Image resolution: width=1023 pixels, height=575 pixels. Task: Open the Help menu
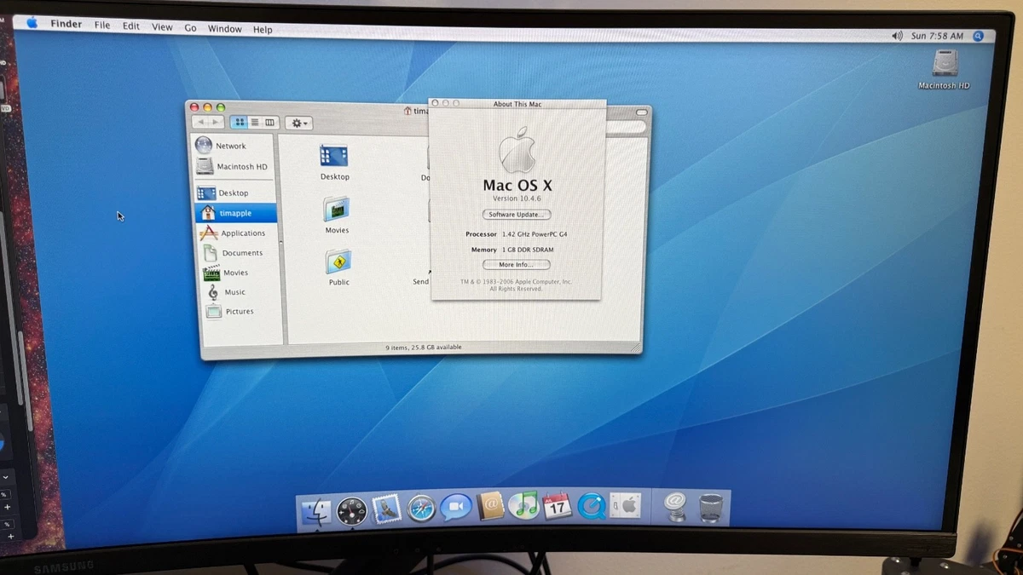click(x=263, y=30)
